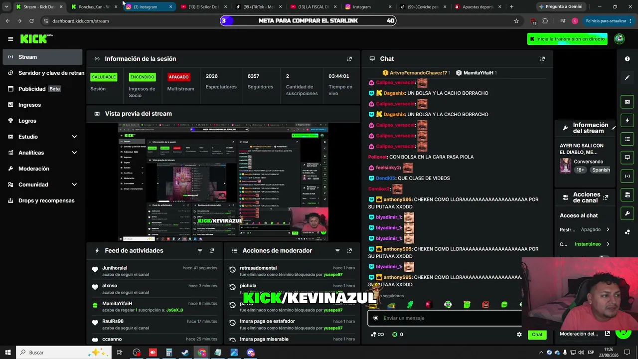This screenshot has height=359, width=638.
Task: Open Moderación del... external link
Action: (607, 334)
